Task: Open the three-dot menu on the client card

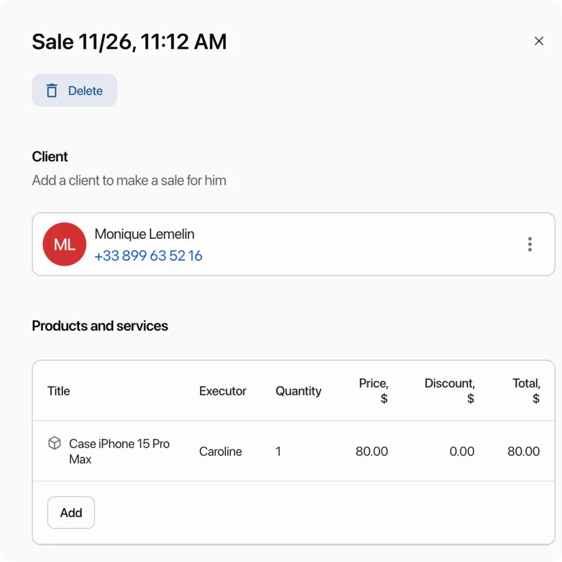Action: (529, 244)
